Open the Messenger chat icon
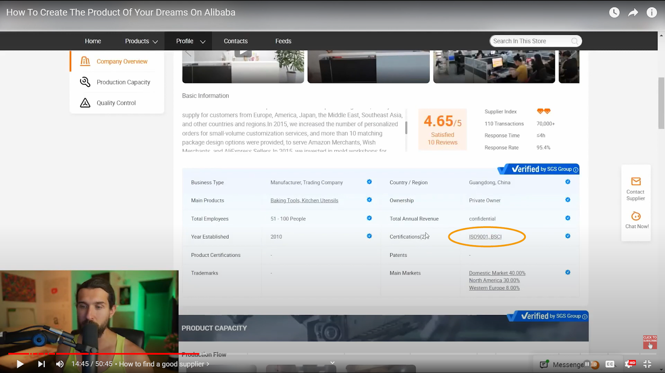The height and width of the screenshot is (373, 665). (544, 364)
